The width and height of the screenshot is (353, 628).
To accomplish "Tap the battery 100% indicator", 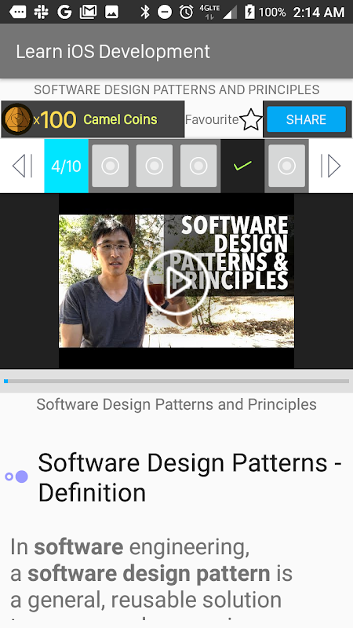I will [x=265, y=12].
